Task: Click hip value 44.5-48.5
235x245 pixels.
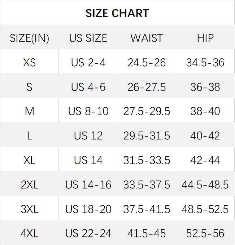Action: (205, 185)
